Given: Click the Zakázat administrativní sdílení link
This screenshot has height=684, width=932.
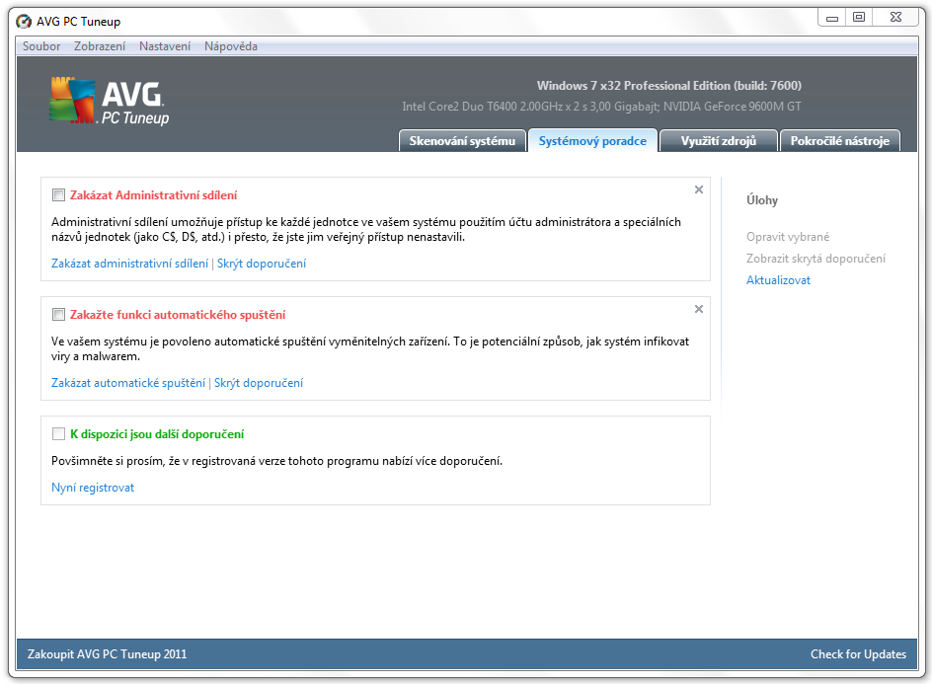Looking at the screenshot, I should click(x=129, y=264).
